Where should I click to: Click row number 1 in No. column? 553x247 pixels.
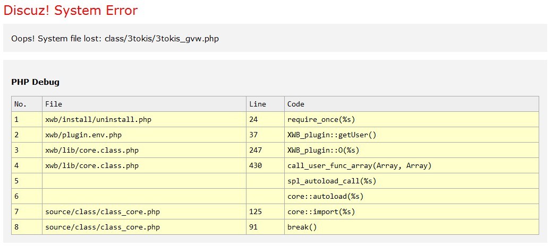coord(27,120)
